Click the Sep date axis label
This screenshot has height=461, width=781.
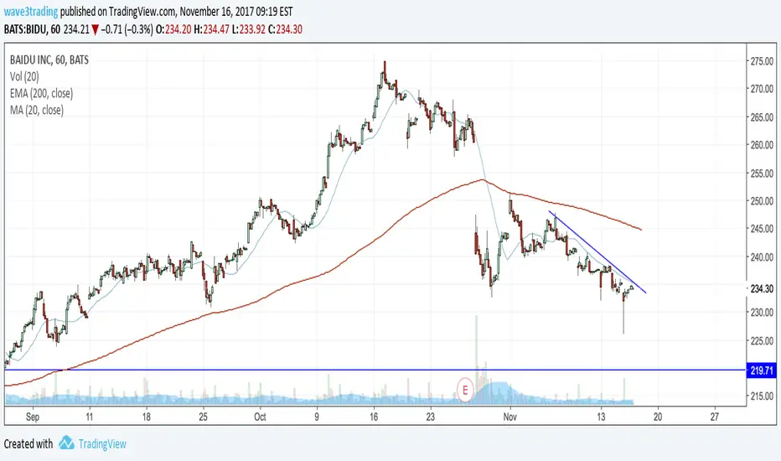pos(33,417)
